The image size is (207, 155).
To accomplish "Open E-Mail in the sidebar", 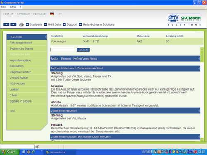I will coord(26,95).
